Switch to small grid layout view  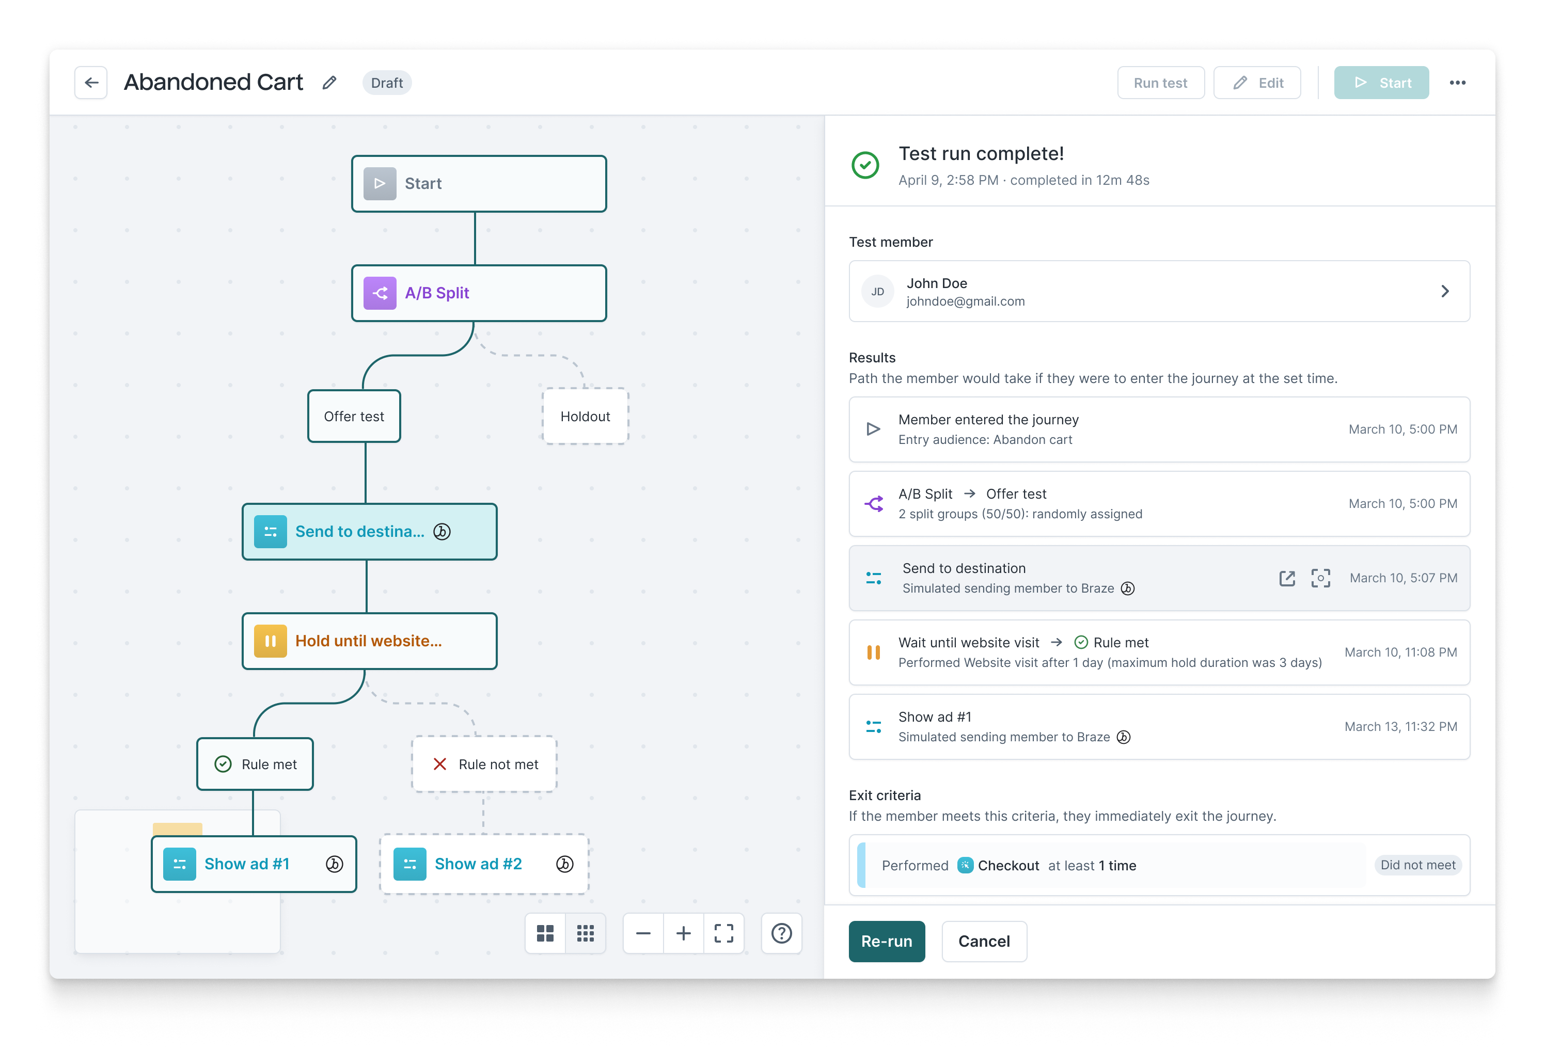[x=585, y=933]
